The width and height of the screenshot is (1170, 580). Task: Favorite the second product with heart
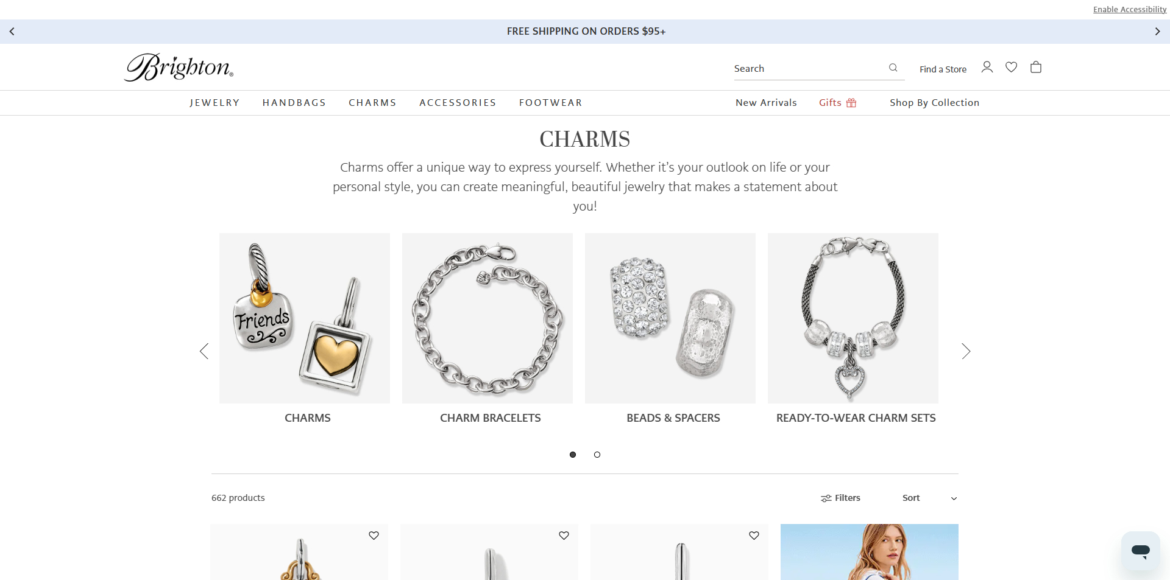coord(564,536)
